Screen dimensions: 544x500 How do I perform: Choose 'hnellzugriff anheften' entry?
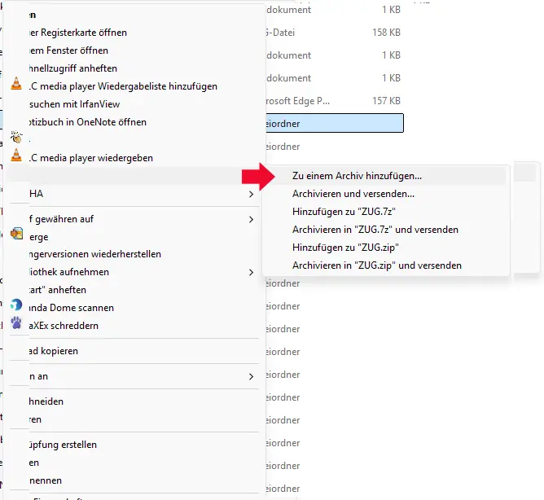click(x=72, y=68)
